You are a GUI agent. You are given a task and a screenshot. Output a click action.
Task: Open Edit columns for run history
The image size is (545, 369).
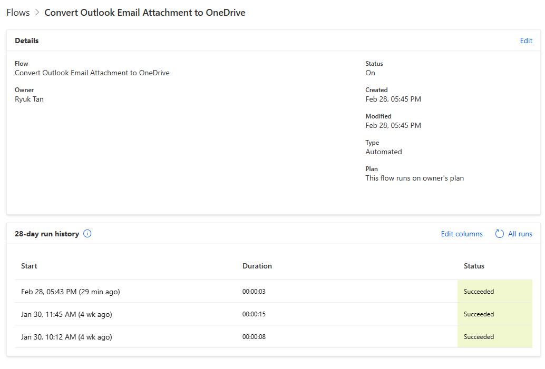pos(462,234)
